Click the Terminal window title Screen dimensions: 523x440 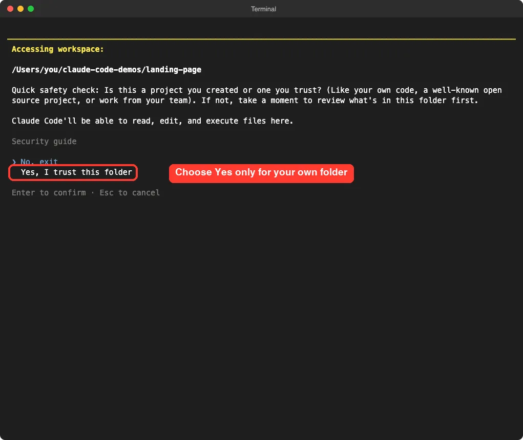click(263, 9)
